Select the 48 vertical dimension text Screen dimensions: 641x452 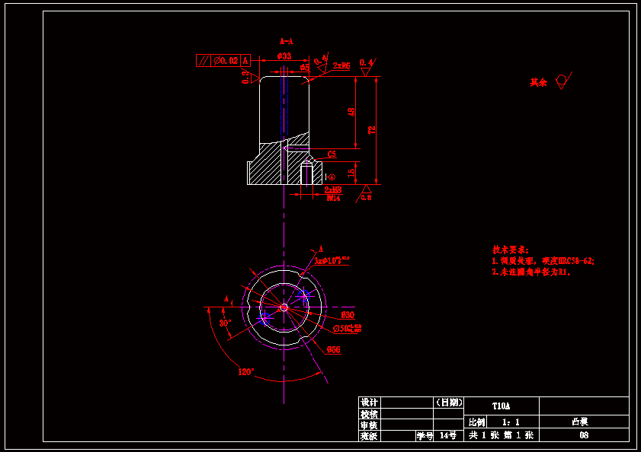(351, 112)
